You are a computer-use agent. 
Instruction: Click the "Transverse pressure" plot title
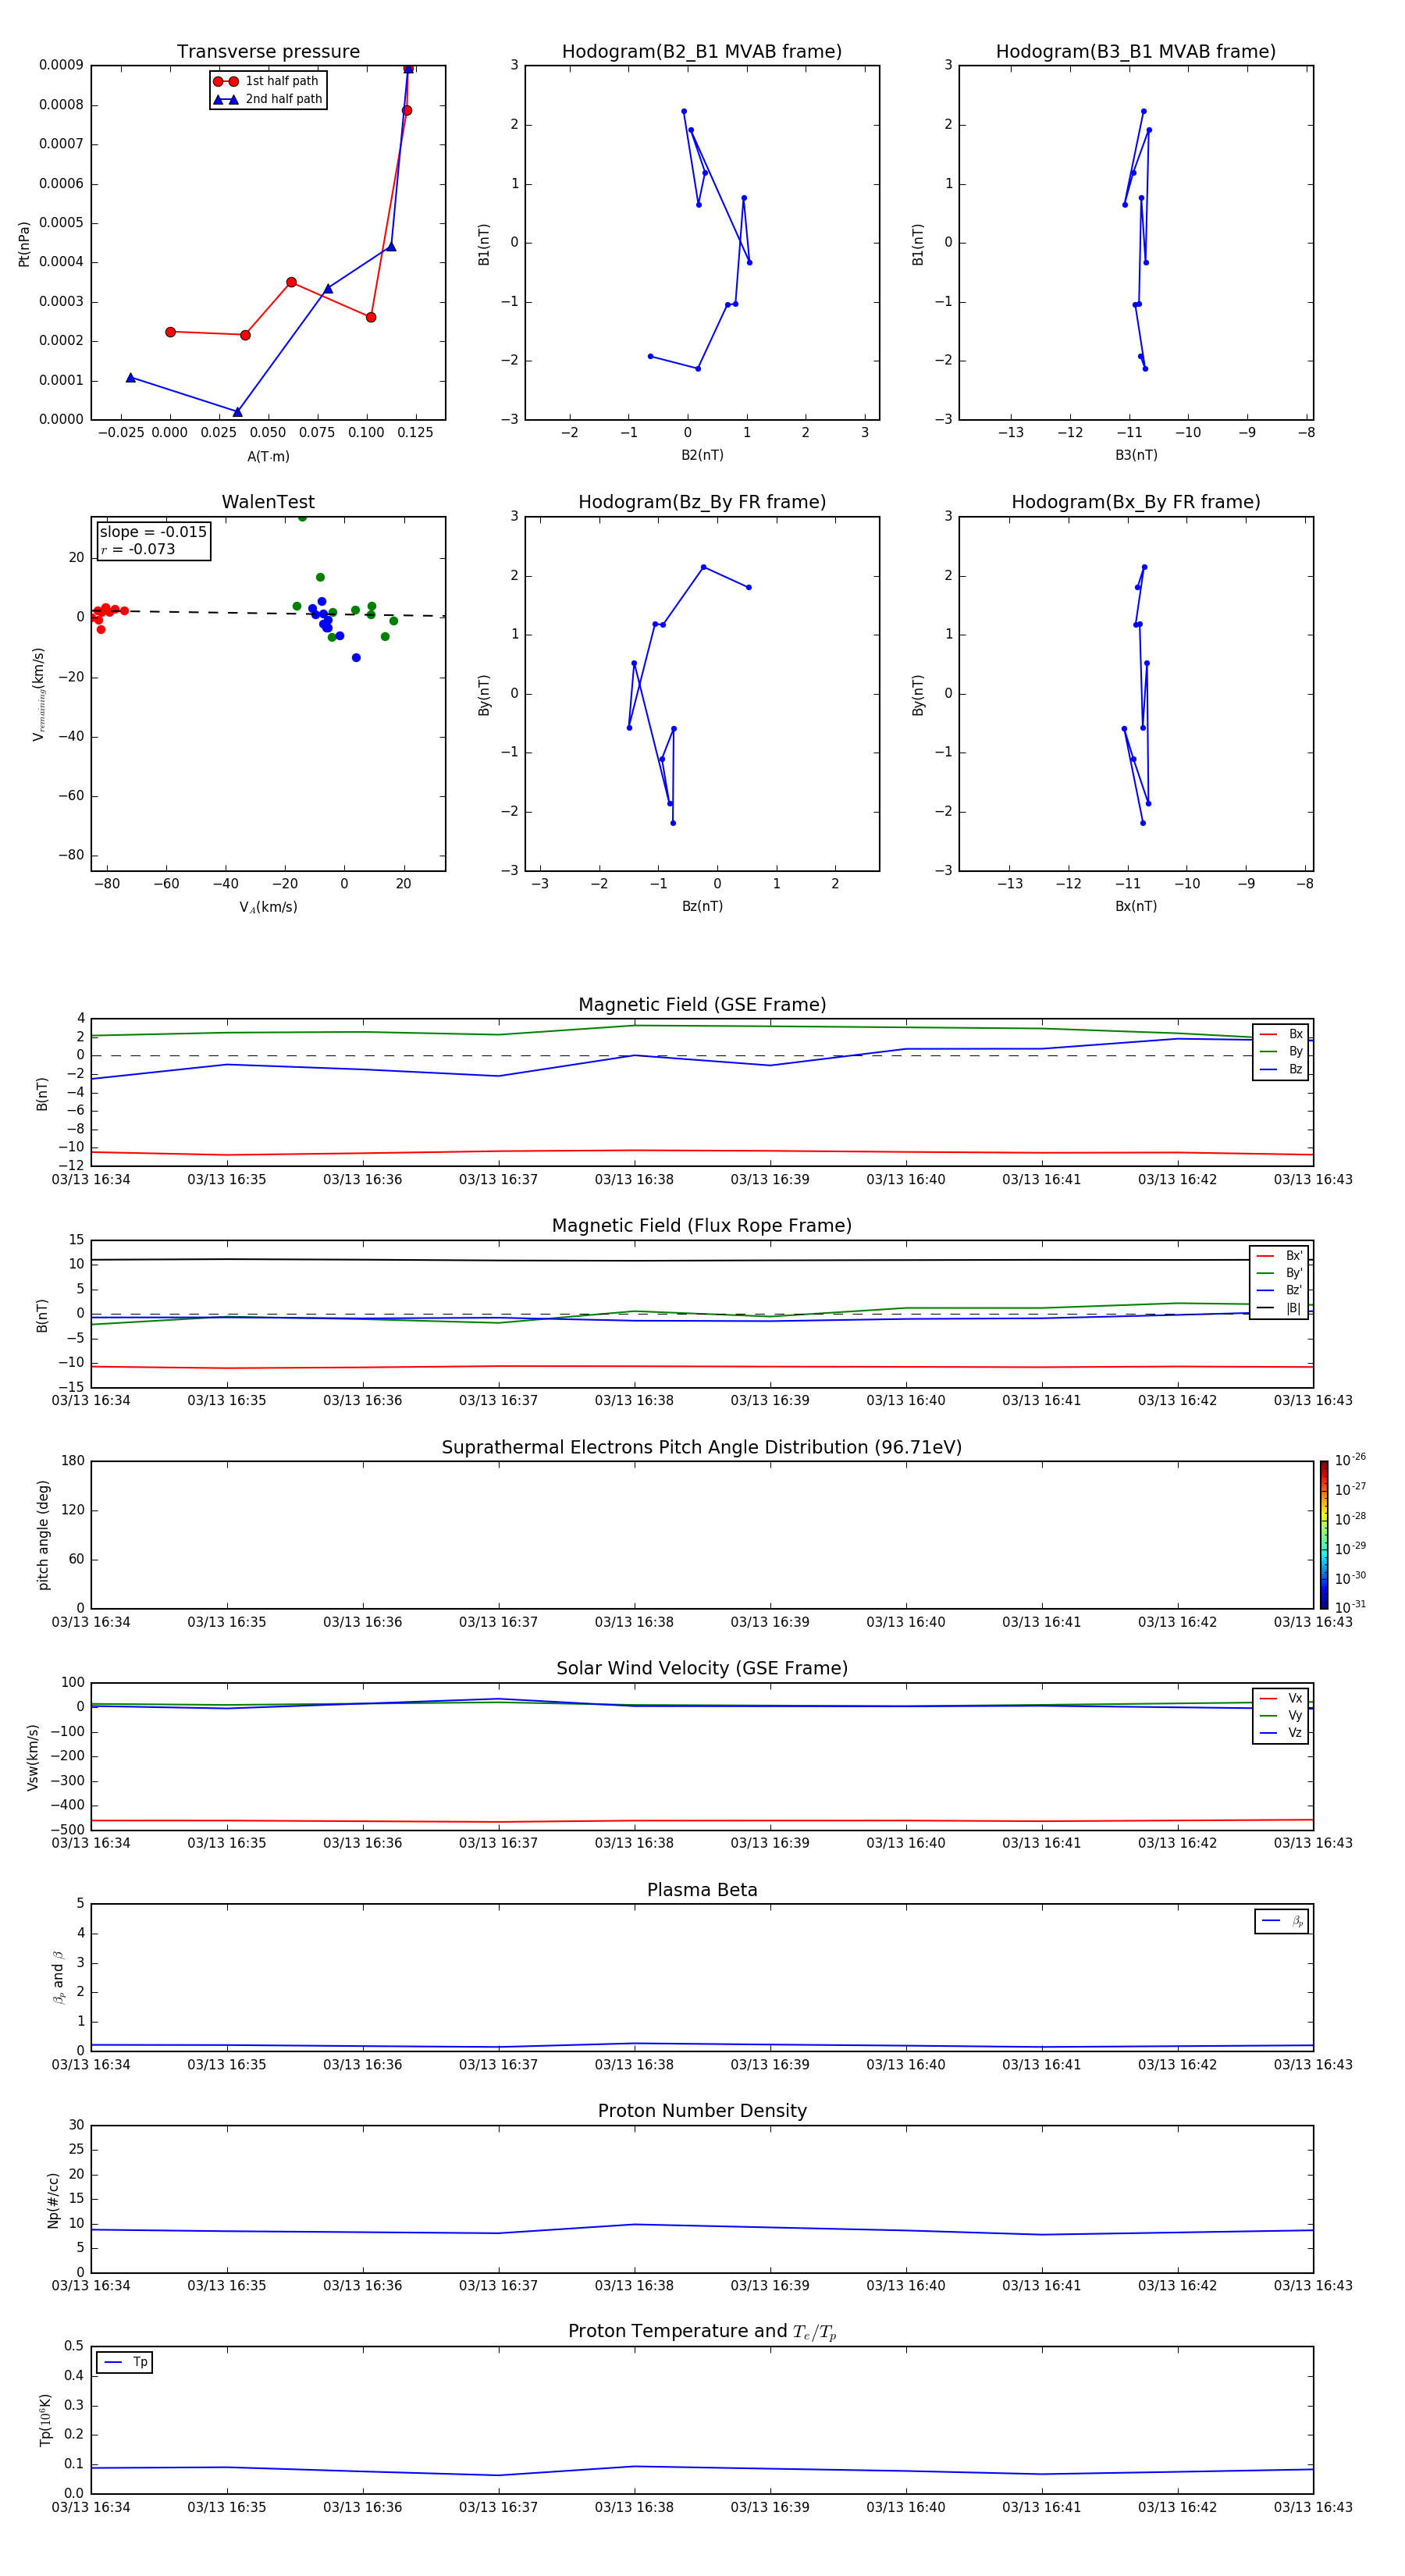(x=268, y=52)
